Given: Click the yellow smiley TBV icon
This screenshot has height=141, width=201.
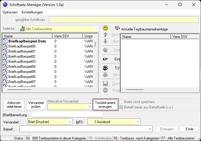Looking at the screenshot, I should pyautogui.click(x=105, y=28).
